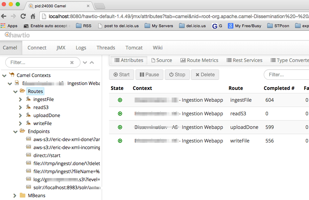
Task: Expand all tree nodes using down chevron
Action: point(85,62)
